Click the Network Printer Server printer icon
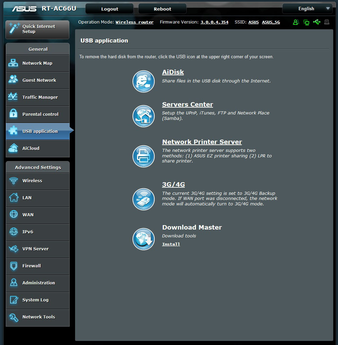The image size is (338, 345). click(x=144, y=156)
